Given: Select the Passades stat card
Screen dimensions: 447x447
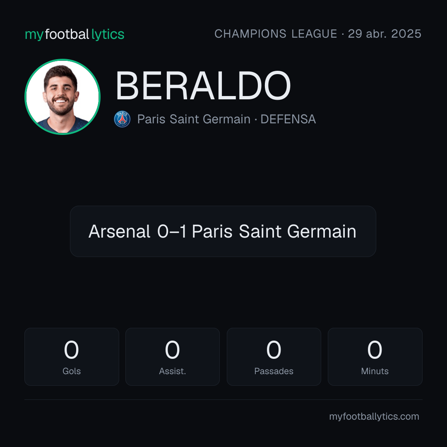Looking at the screenshot, I should pyautogui.click(x=274, y=357).
